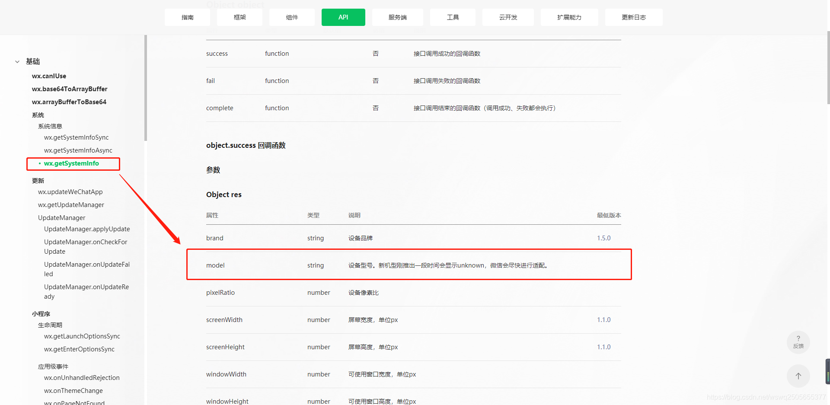Click the '1.1.0' version for screenHeight
This screenshot has height=405, width=830.
coord(604,347)
